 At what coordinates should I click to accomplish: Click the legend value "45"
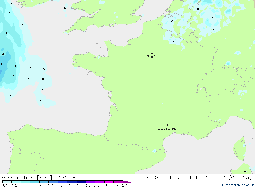115,185
